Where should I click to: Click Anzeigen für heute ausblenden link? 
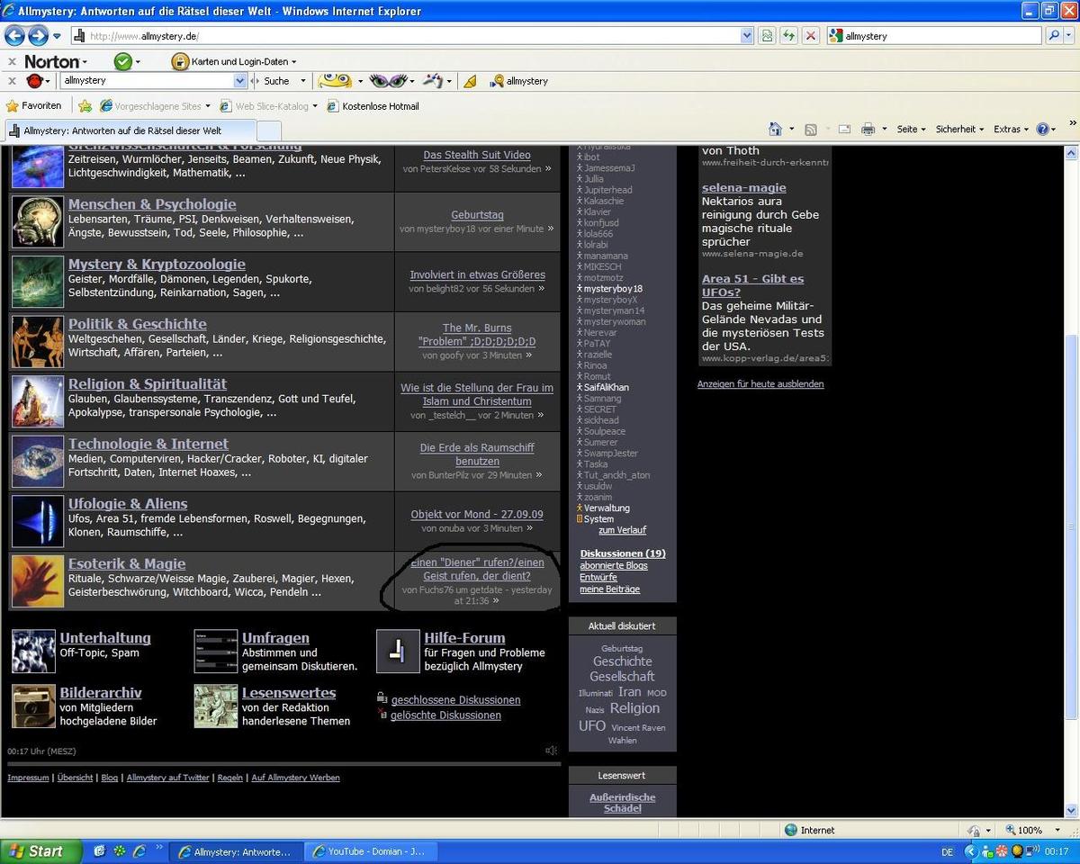760,384
